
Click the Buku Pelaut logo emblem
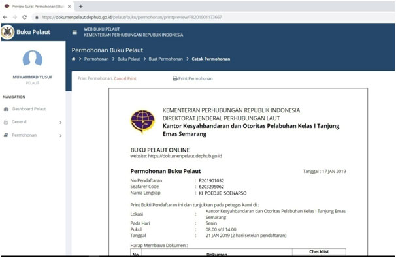click(x=8, y=32)
